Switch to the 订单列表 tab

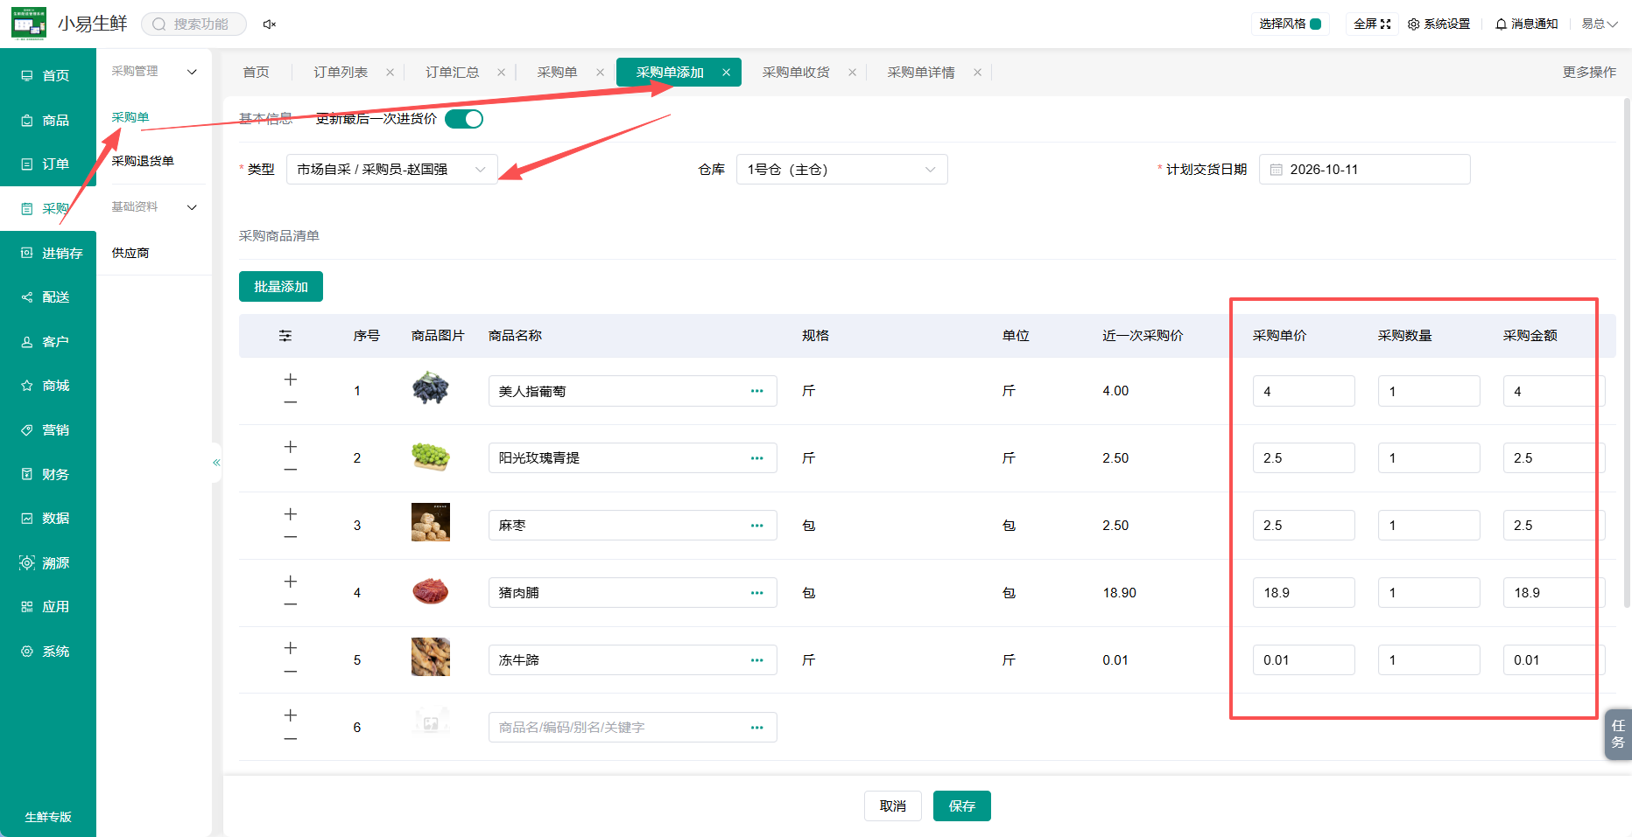341,73
